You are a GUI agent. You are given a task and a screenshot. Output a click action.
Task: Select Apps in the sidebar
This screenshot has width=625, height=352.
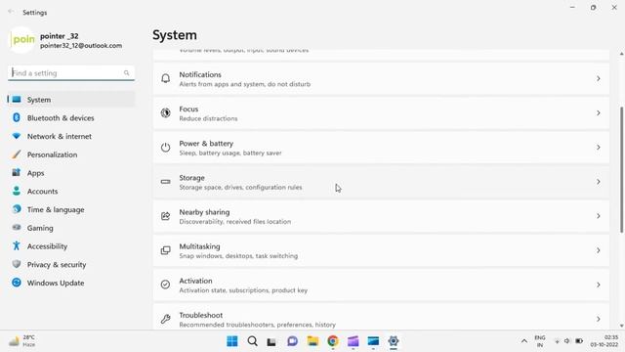pos(71,173)
